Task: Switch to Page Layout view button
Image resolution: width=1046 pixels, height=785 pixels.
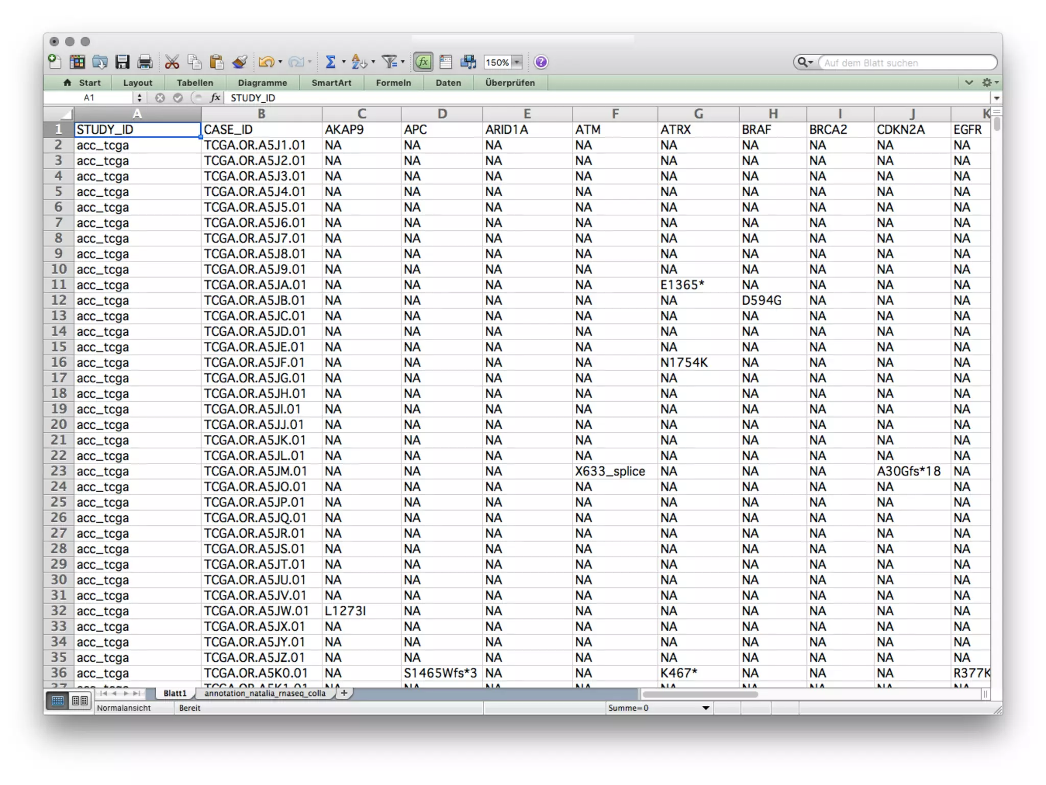Action: click(x=80, y=700)
